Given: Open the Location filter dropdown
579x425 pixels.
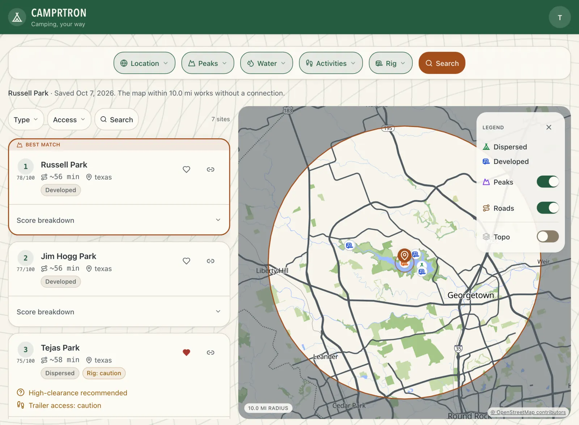Looking at the screenshot, I should coord(144,63).
